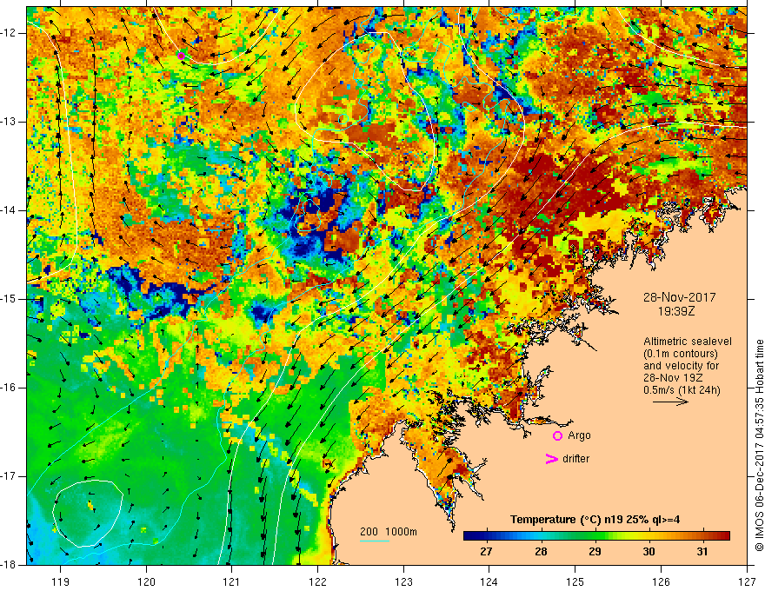Click the vertical IMOS copyright timestamp text
This screenshot has height=591, width=765.
(759, 445)
